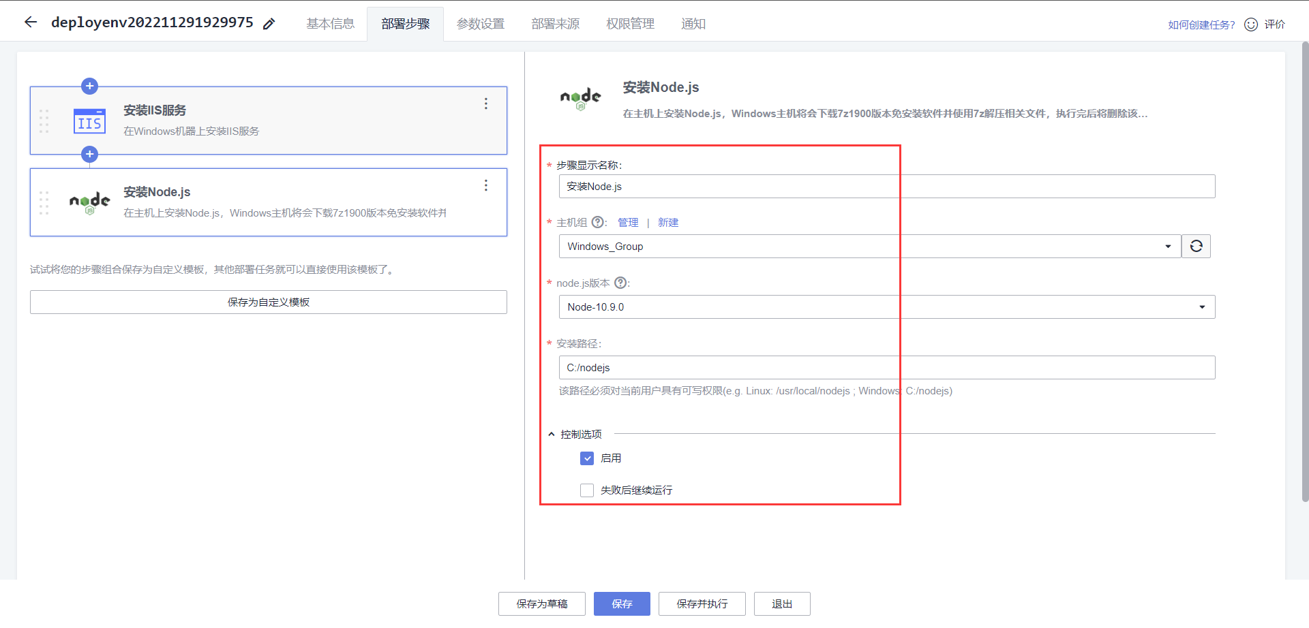Click the pencil icon to rename the task
This screenshot has width=1309, height=628.
269,22
